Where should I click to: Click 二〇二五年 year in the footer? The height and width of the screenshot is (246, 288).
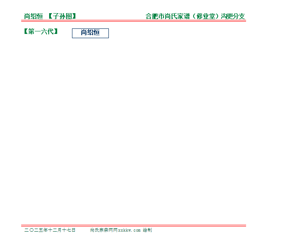(36, 230)
